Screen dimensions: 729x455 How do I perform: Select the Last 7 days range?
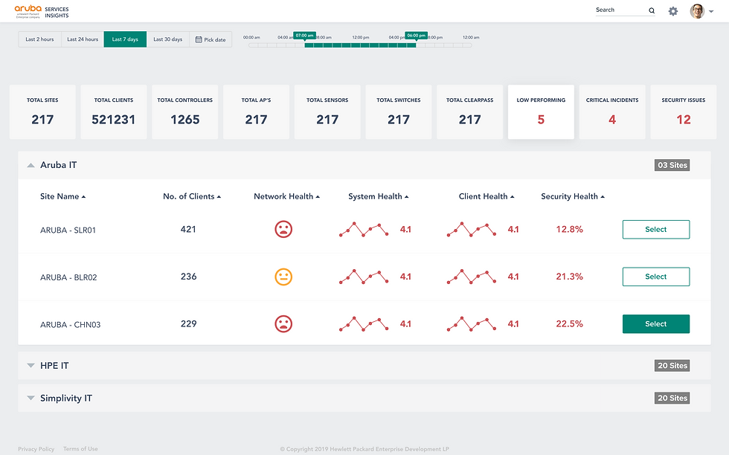pyautogui.click(x=125, y=39)
